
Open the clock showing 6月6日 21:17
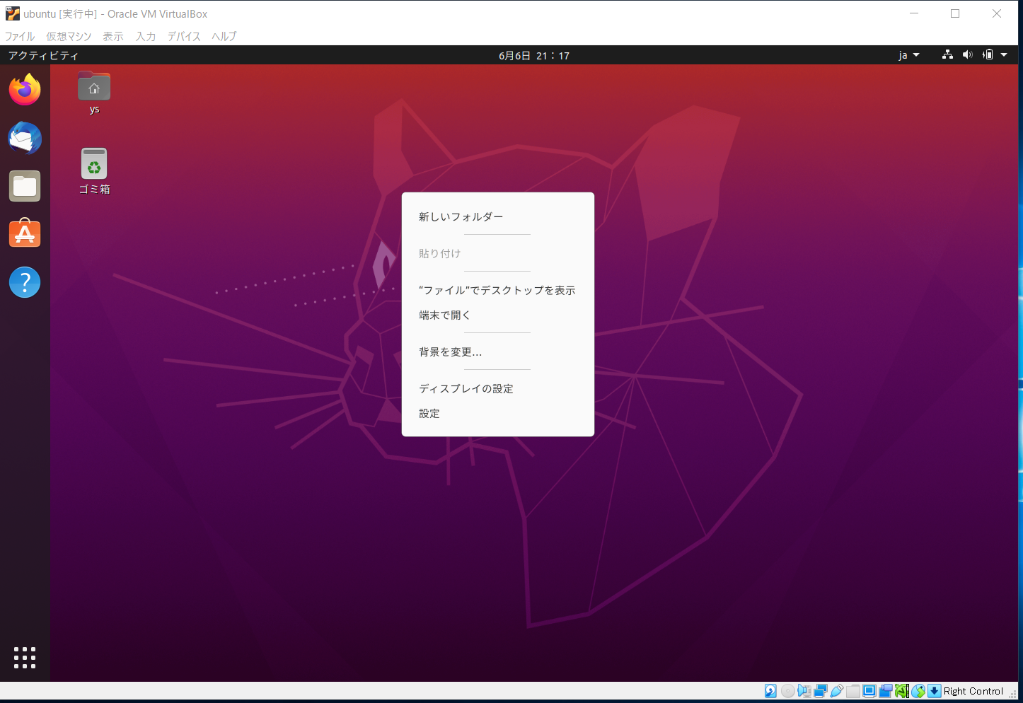(534, 55)
